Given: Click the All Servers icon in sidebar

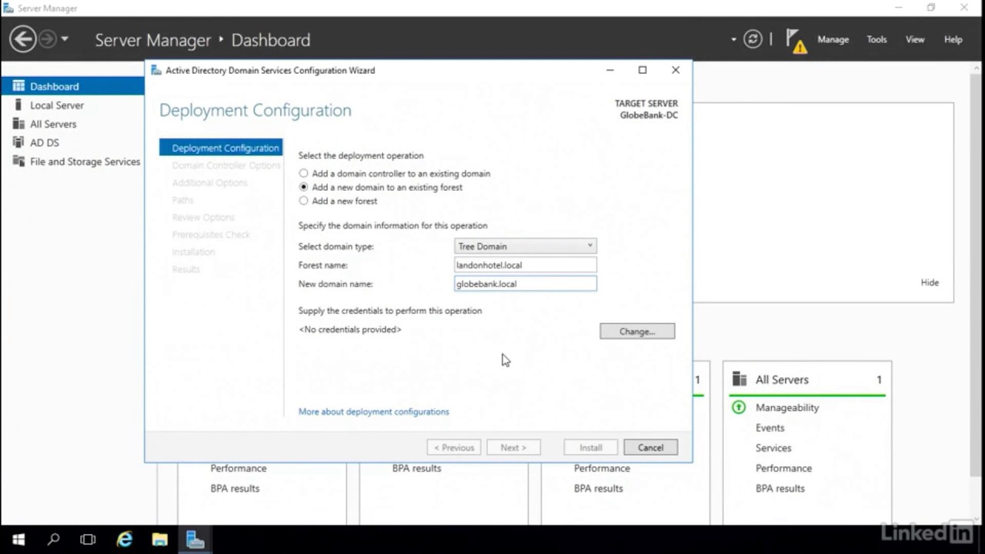Looking at the screenshot, I should pyautogui.click(x=18, y=124).
